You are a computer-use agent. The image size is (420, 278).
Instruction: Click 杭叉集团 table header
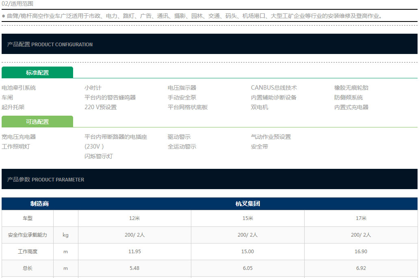tap(248, 204)
